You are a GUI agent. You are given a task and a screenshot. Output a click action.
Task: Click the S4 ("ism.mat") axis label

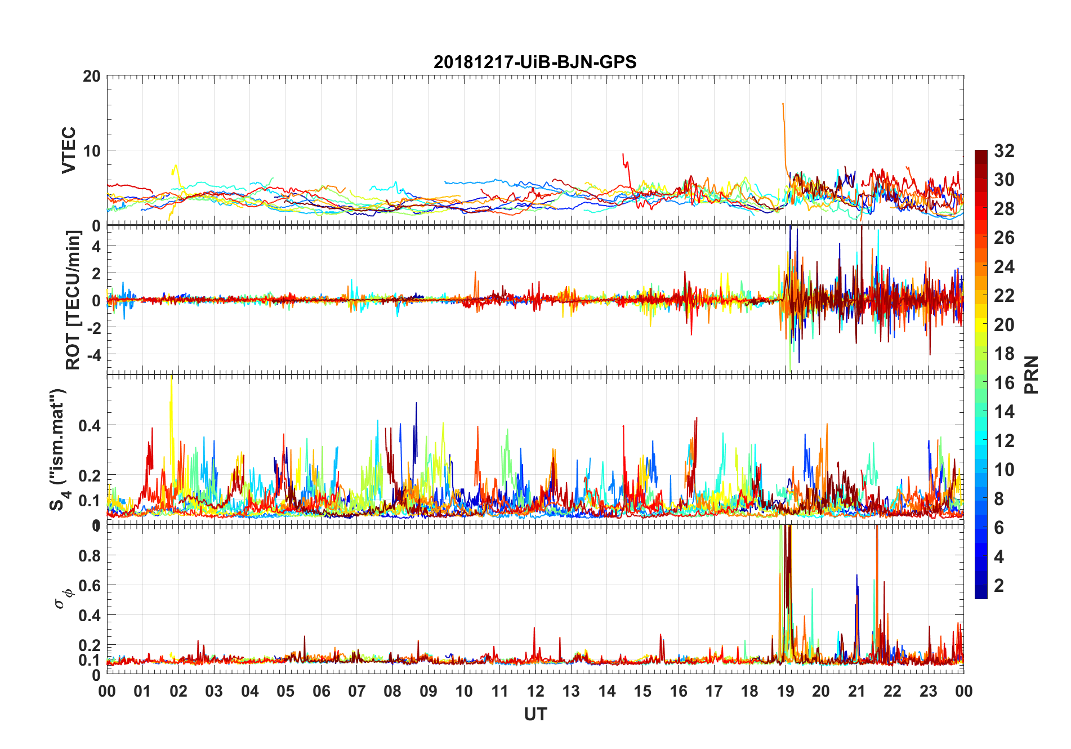point(60,449)
